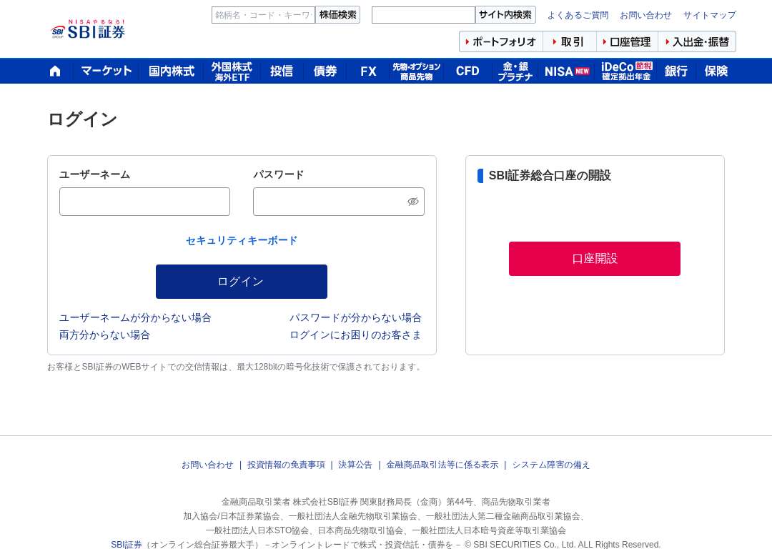Viewport: 772px width, 549px height.
Task: Open 金・銀 プラチナ menu
Action: 515,71
